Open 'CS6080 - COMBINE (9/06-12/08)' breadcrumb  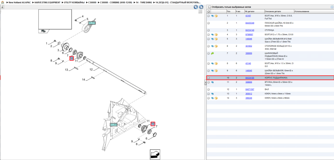[116, 2]
